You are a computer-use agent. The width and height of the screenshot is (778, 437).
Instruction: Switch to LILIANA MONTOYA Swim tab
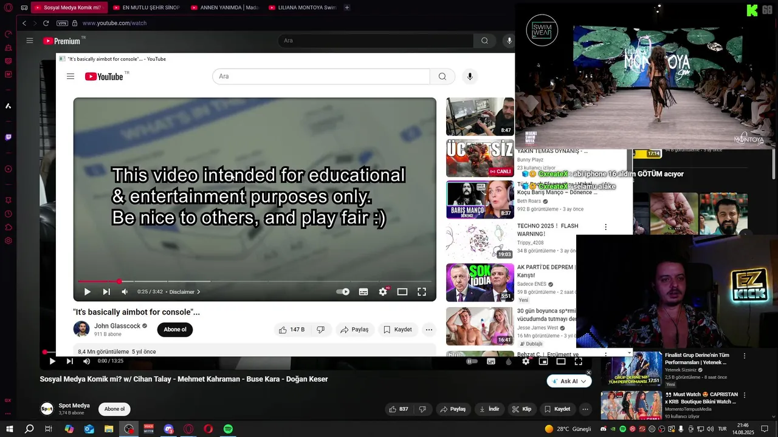click(x=303, y=8)
